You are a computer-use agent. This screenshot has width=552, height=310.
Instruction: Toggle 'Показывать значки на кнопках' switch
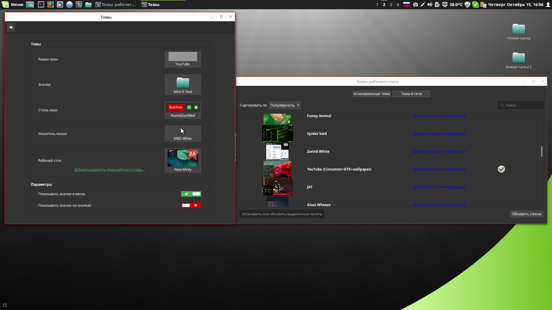(191, 206)
